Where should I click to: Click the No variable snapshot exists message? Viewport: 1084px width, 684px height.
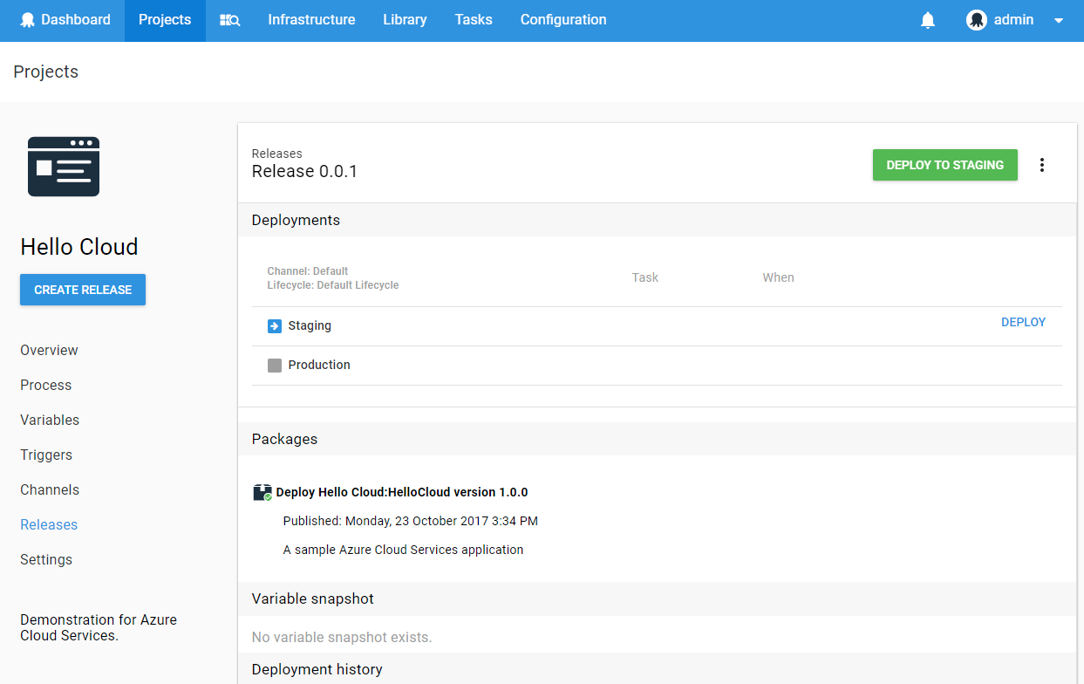point(342,638)
